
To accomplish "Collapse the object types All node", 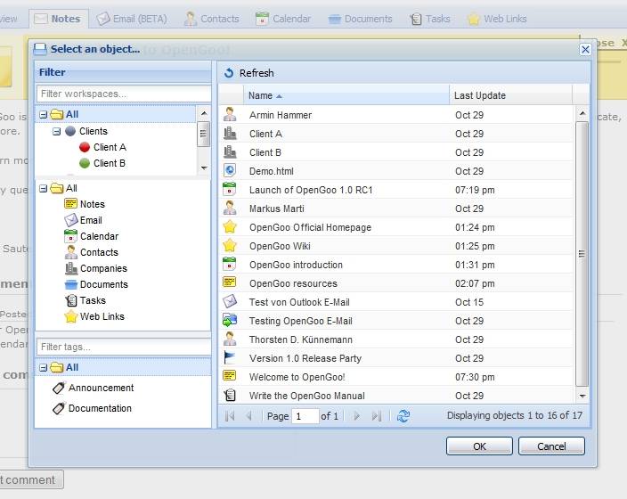I will (x=43, y=189).
